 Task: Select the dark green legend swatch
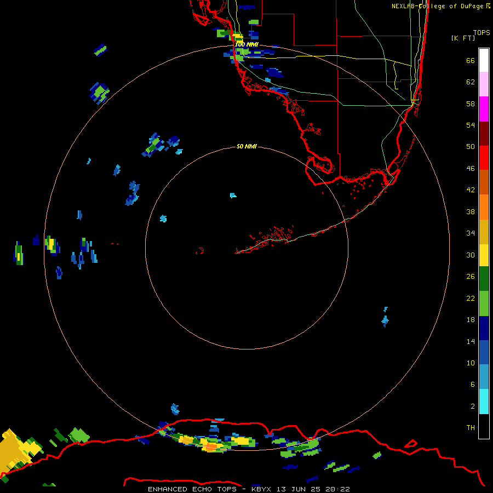pos(484,279)
